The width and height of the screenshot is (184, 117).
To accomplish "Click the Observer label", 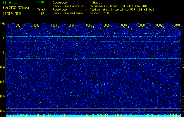I will tap(60, 3).
